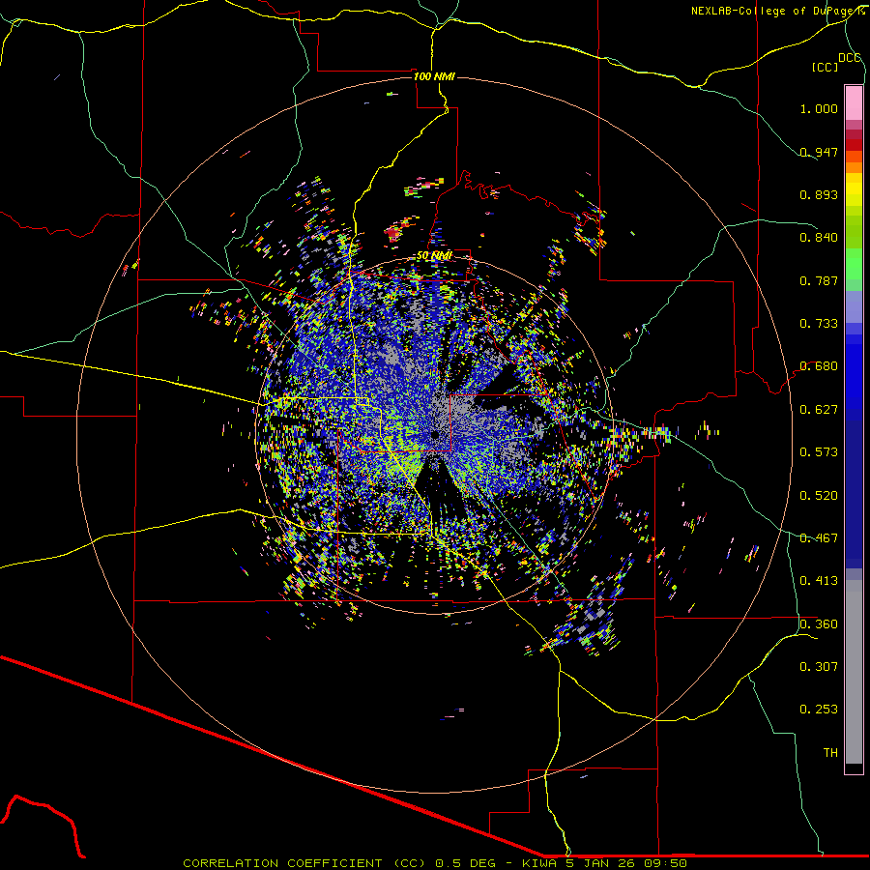Click the "TH" threshold legend label
The height and width of the screenshot is (870, 870).
tap(830, 753)
